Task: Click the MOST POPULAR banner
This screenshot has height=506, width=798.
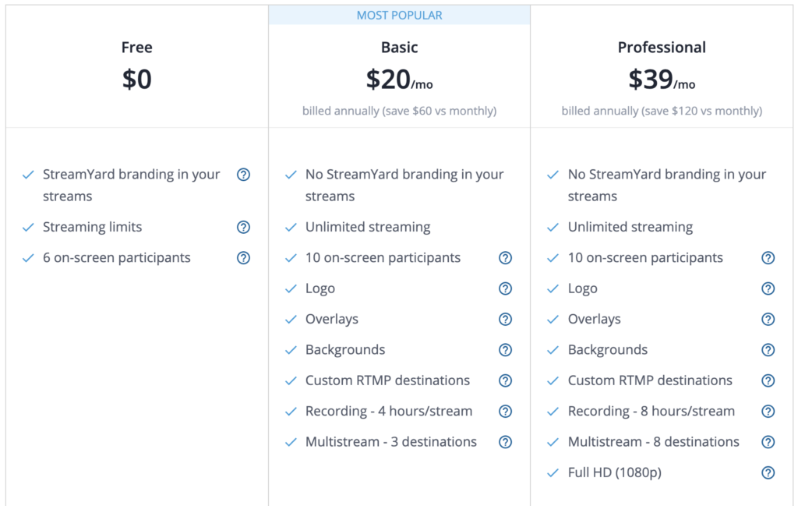Action: point(400,16)
